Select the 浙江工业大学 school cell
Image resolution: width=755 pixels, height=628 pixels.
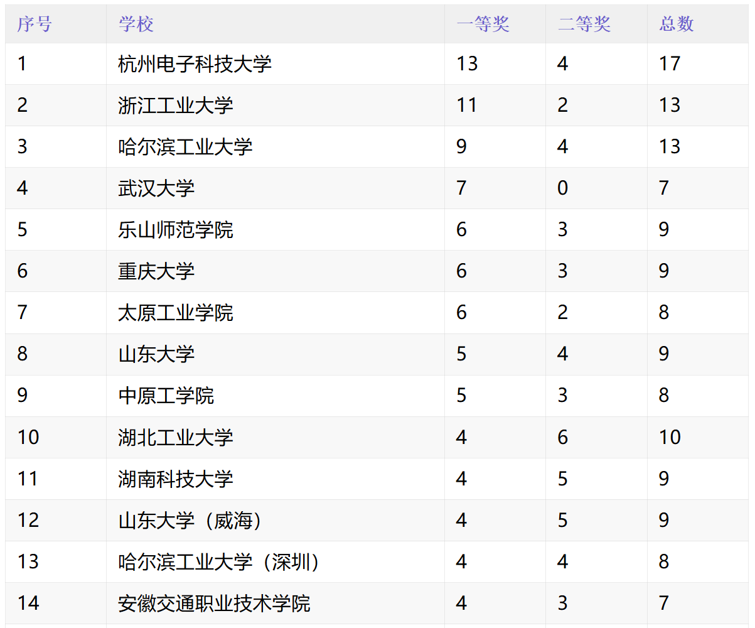pyautogui.click(x=175, y=105)
